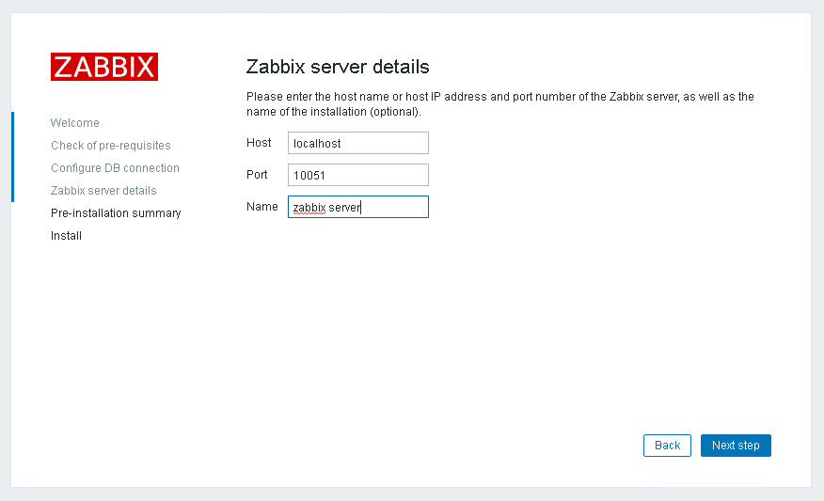Select the Configure DB connection step
Viewport: 824px width, 501px height.
click(x=115, y=168)
